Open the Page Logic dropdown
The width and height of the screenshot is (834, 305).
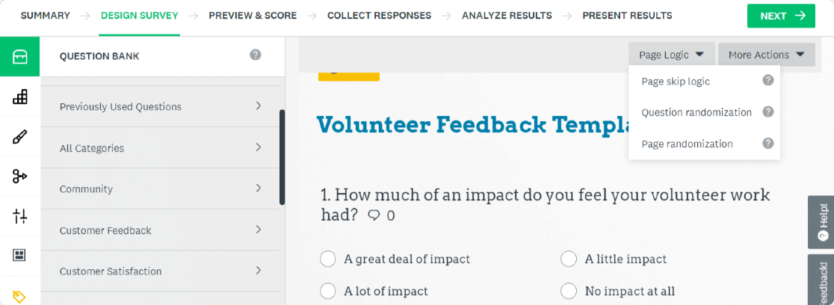671,55
